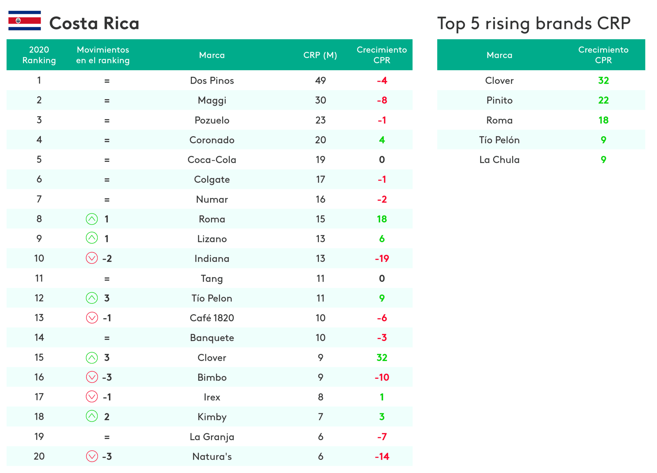Click the green up arrow beside Tío Pelon

pos(92,298)
